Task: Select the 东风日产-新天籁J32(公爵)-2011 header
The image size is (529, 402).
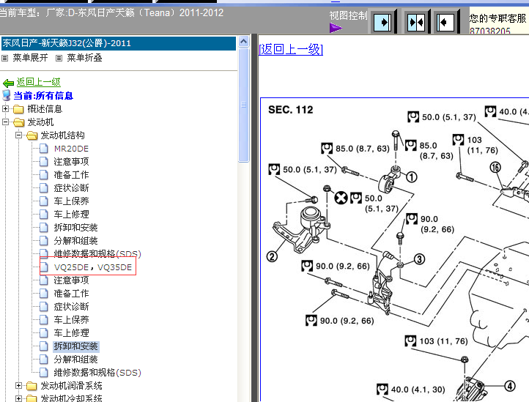Action: point(119,43)
